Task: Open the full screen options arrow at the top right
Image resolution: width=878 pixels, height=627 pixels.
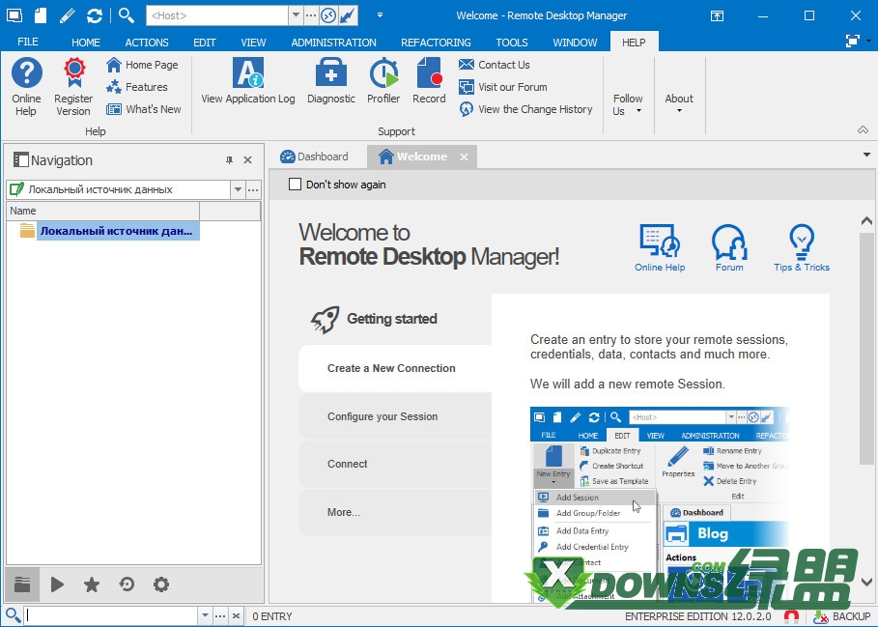Action: [868, 41]
